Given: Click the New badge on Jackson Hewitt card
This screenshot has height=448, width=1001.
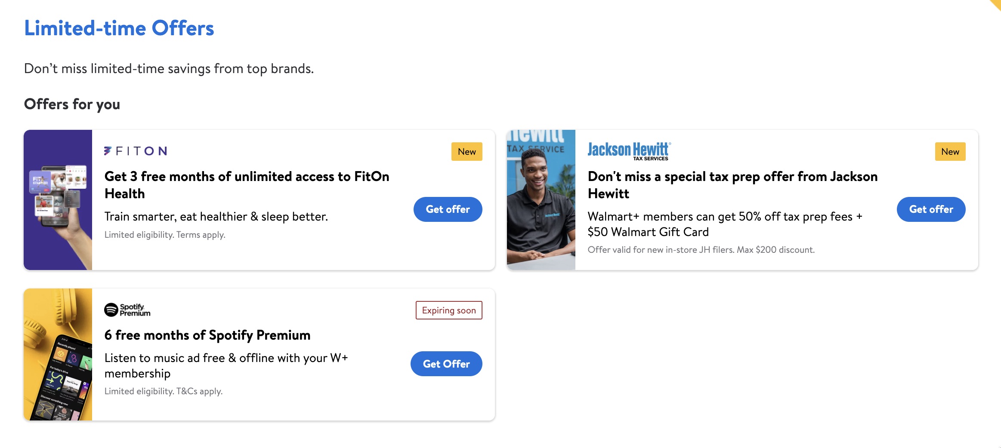Looking at the screenshot, I should click(x=950, y=152).
